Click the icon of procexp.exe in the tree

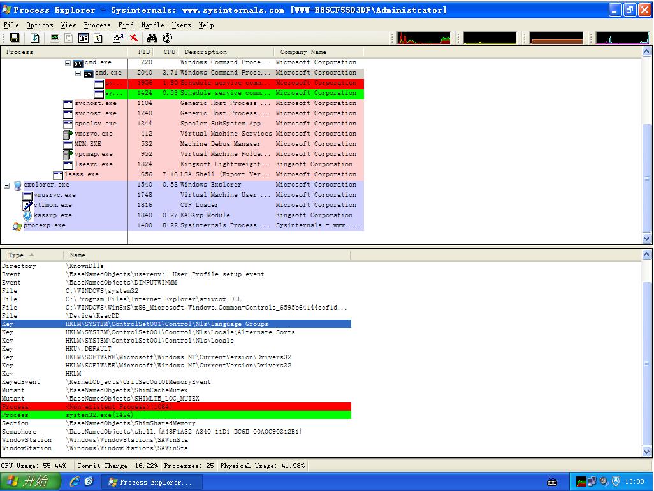[x=17, y=226]
